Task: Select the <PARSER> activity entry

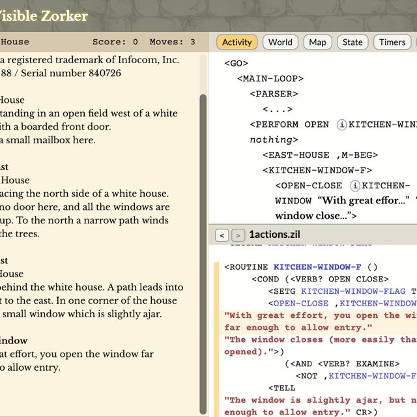Action: pyautogui.click(x=274, y=94)
